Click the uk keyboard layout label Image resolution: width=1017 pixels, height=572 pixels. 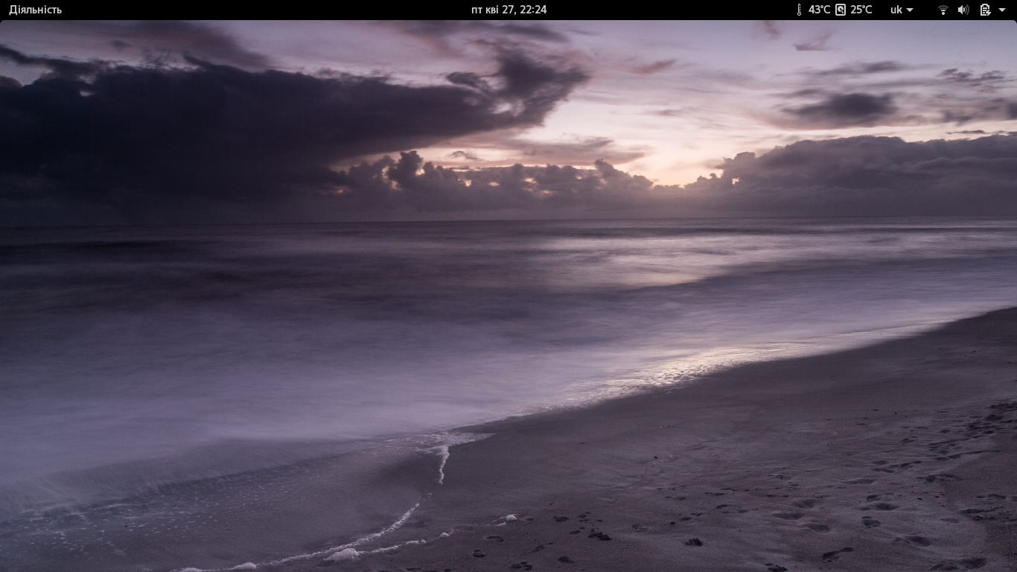(x=896, y=10)
